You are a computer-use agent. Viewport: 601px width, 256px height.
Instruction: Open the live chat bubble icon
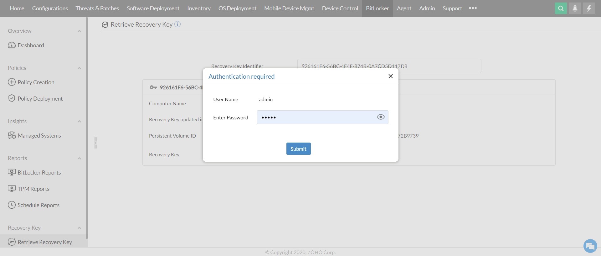590,246
